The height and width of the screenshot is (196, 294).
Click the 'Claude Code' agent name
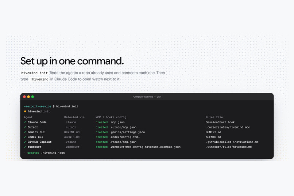[x=37, y=122]
